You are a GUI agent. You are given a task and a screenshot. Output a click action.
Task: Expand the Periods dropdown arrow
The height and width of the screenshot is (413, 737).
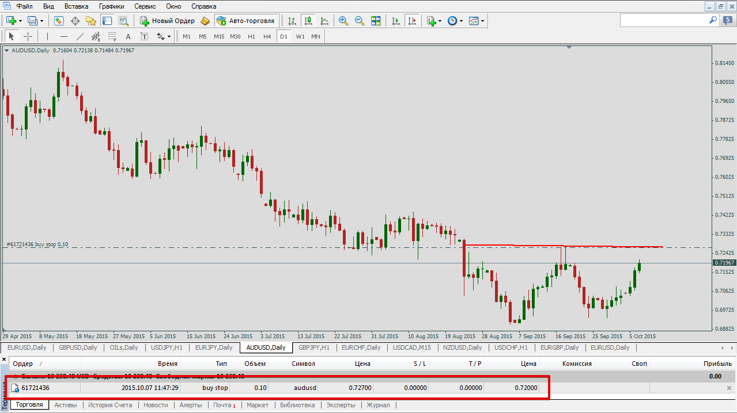pyautogui.click(x=462, y=21)
